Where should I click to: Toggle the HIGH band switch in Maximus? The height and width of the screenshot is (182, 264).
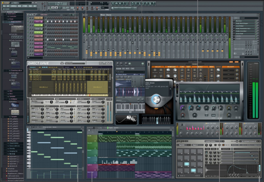pos(245,123)
